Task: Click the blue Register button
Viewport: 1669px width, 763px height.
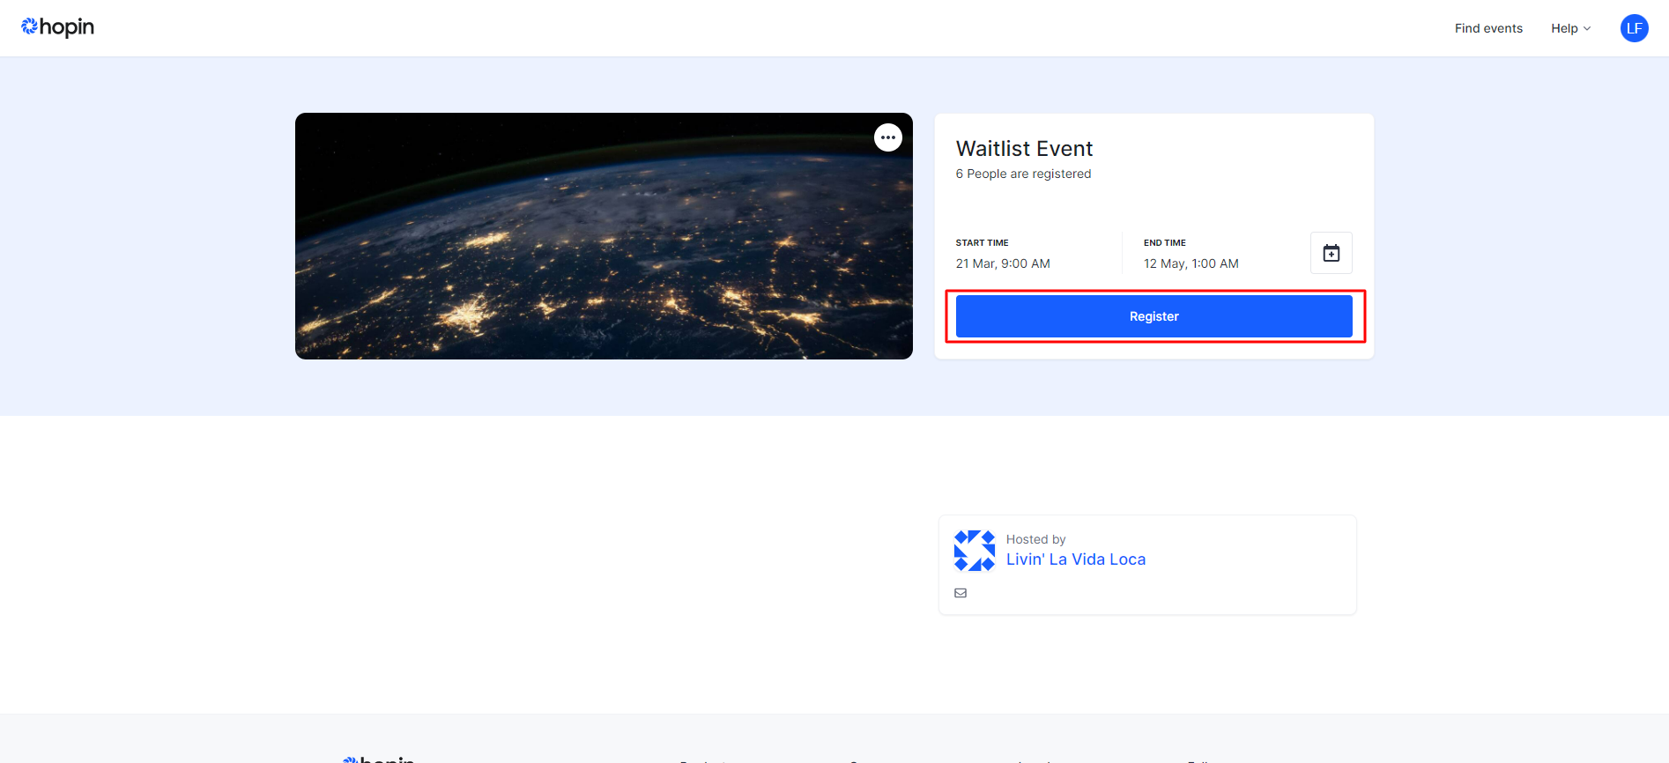Action: click(x=1154, y=316)
